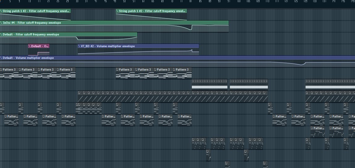
Task: Open the very first Pattern 3 clip's menu icon
Action: coord(1,70)
